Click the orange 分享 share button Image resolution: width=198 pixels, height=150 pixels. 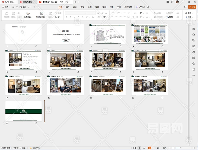(192, 7)
